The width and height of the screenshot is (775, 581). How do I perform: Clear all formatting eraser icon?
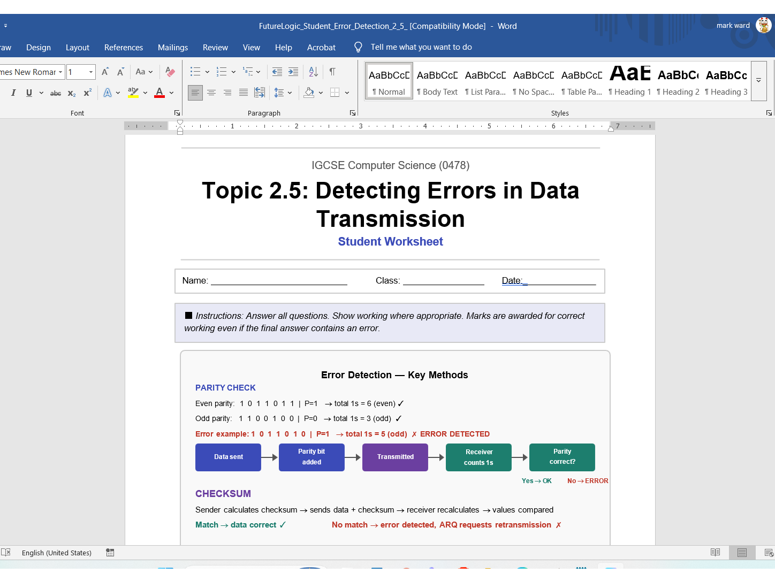point(170,72)
